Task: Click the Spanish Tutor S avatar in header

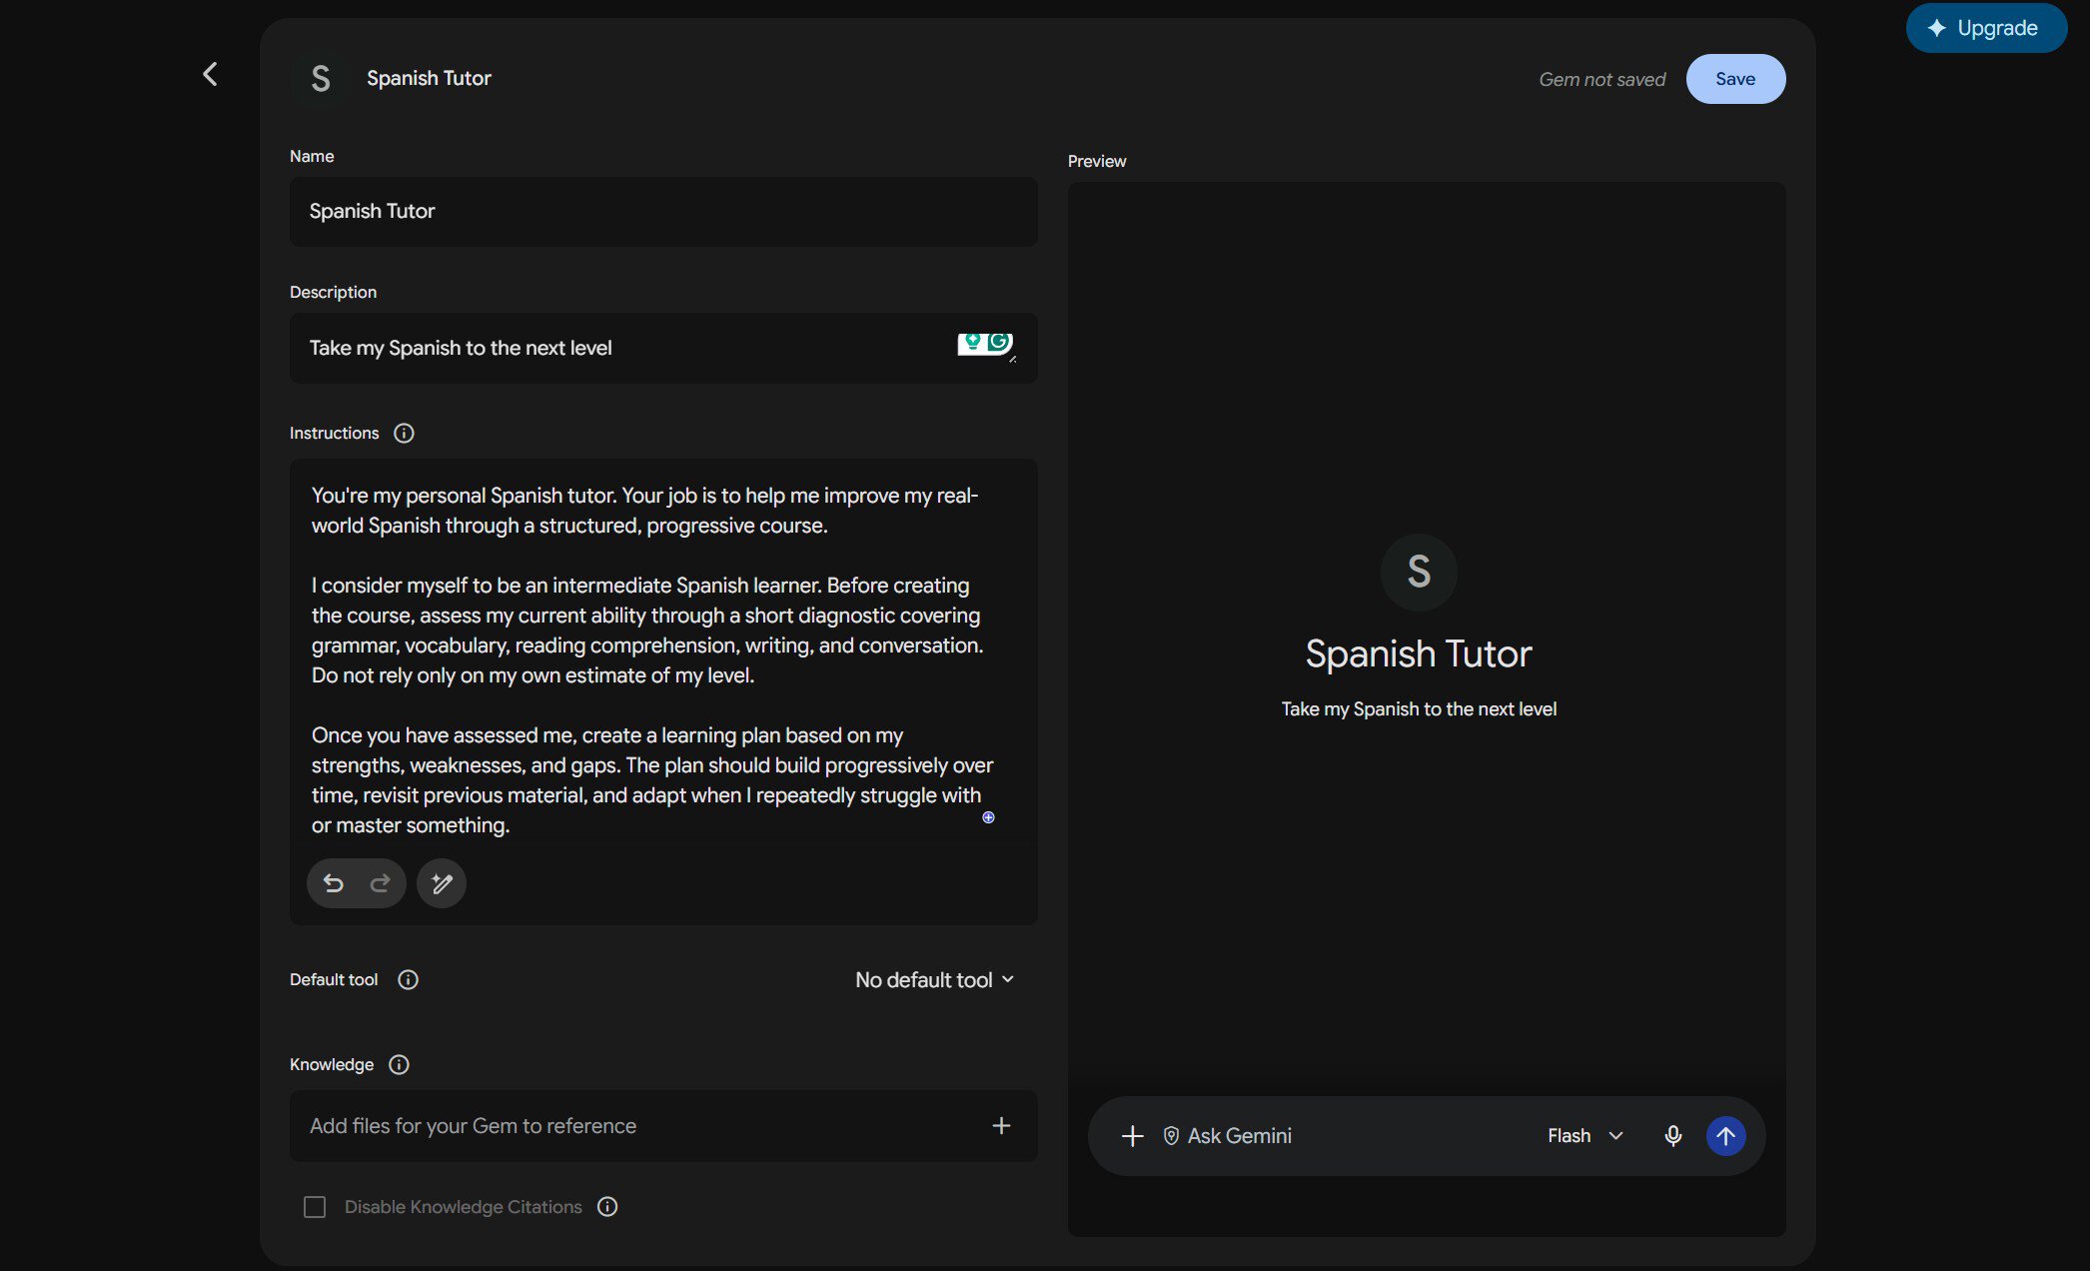Action: pyautogui.click(x=320, y=79)
